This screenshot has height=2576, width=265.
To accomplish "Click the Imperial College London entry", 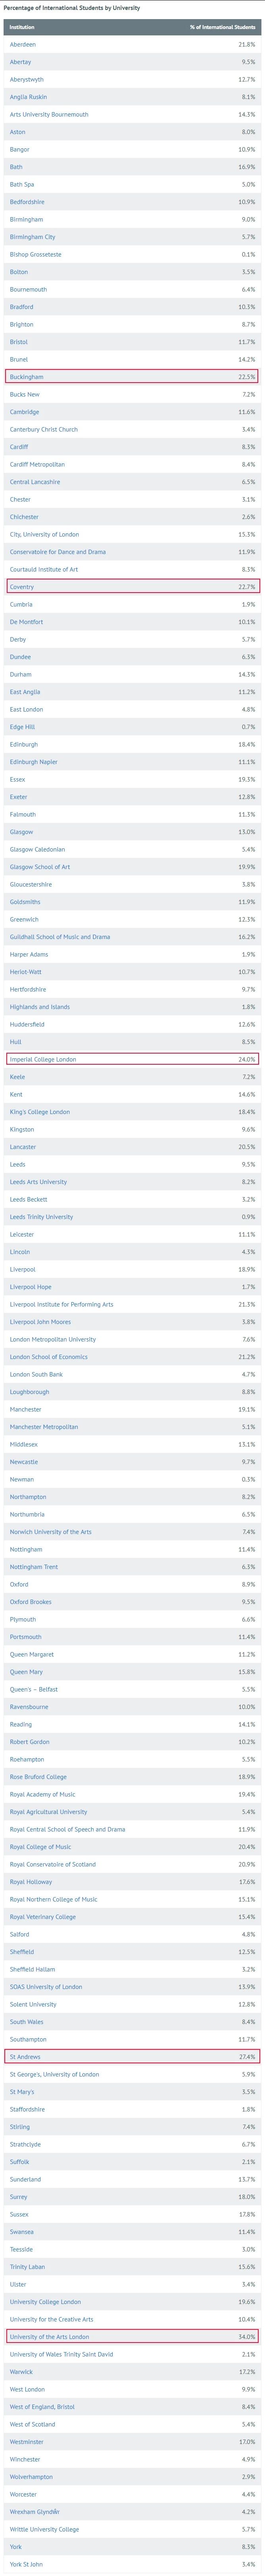I will coord(43,1059).
